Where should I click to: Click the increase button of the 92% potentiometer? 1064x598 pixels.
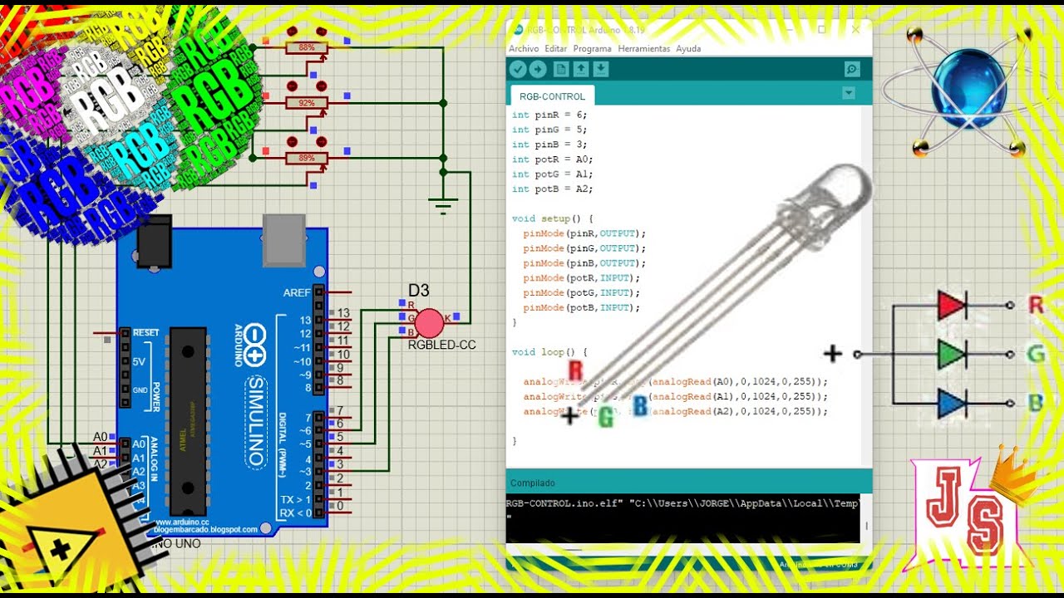[x=322, y=86]
